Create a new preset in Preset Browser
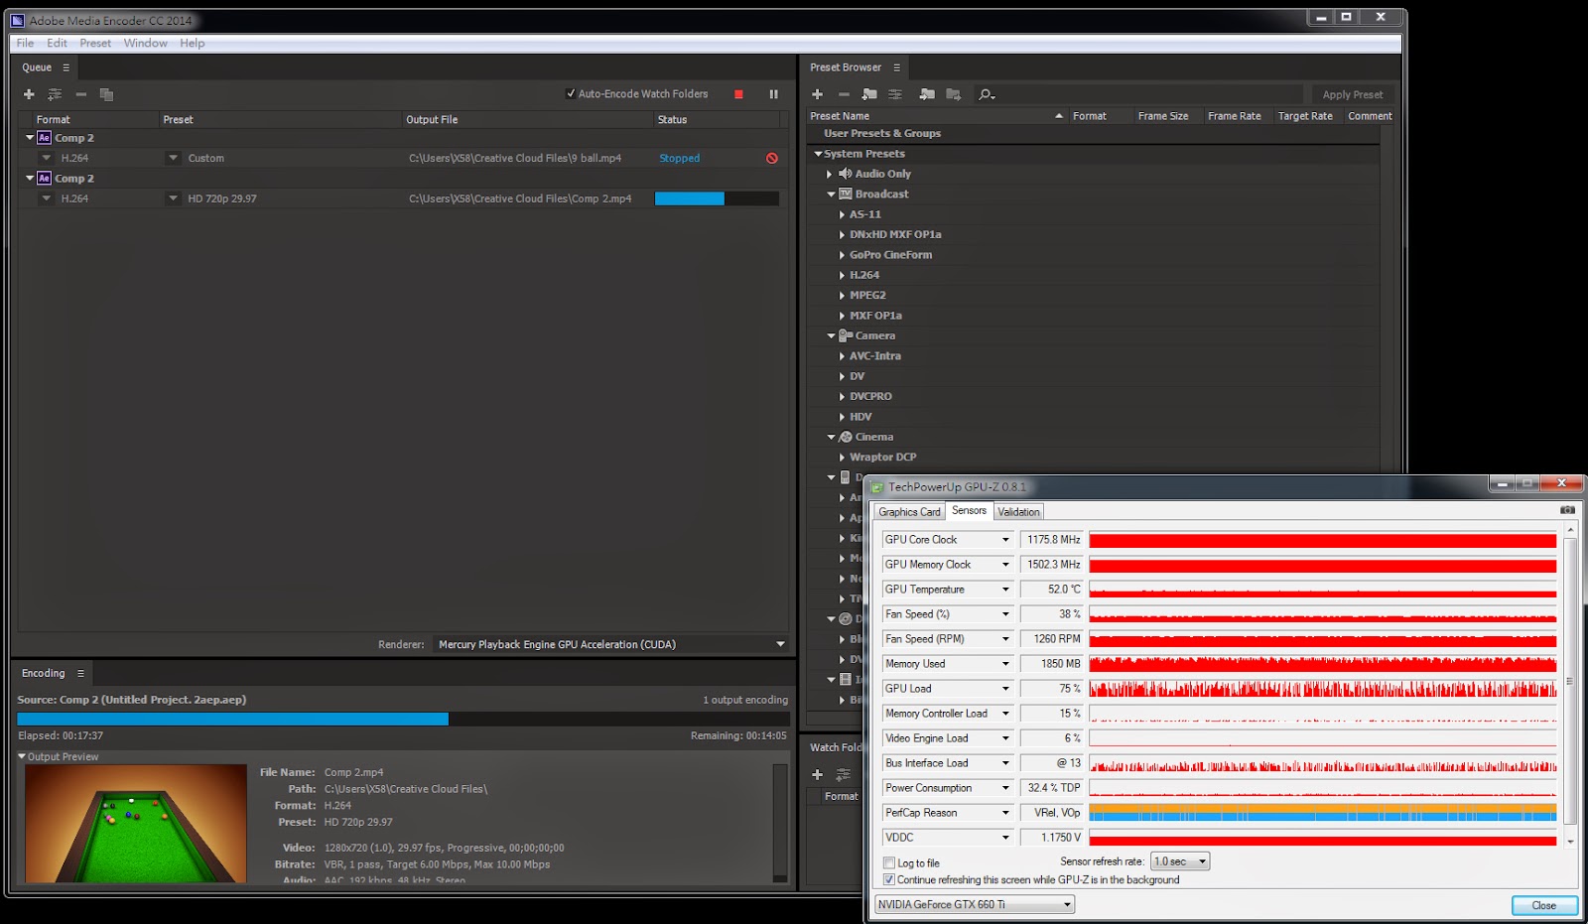 [x=817, y=94]
